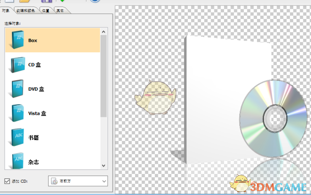Screen dimensions: 311x195
Task: Choose the CD 盒 case icon
Action: (x=18, y=65)
